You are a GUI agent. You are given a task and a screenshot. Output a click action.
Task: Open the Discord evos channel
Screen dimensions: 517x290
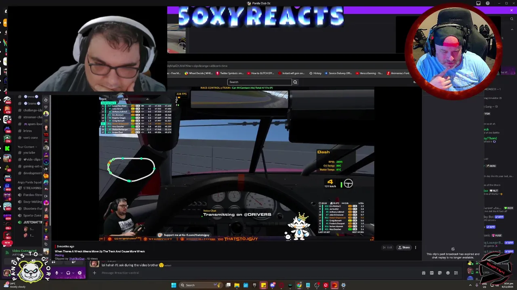click(x=31, y=97)
